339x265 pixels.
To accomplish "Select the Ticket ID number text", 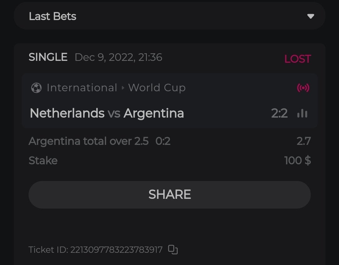I will [x=116, y=250].
